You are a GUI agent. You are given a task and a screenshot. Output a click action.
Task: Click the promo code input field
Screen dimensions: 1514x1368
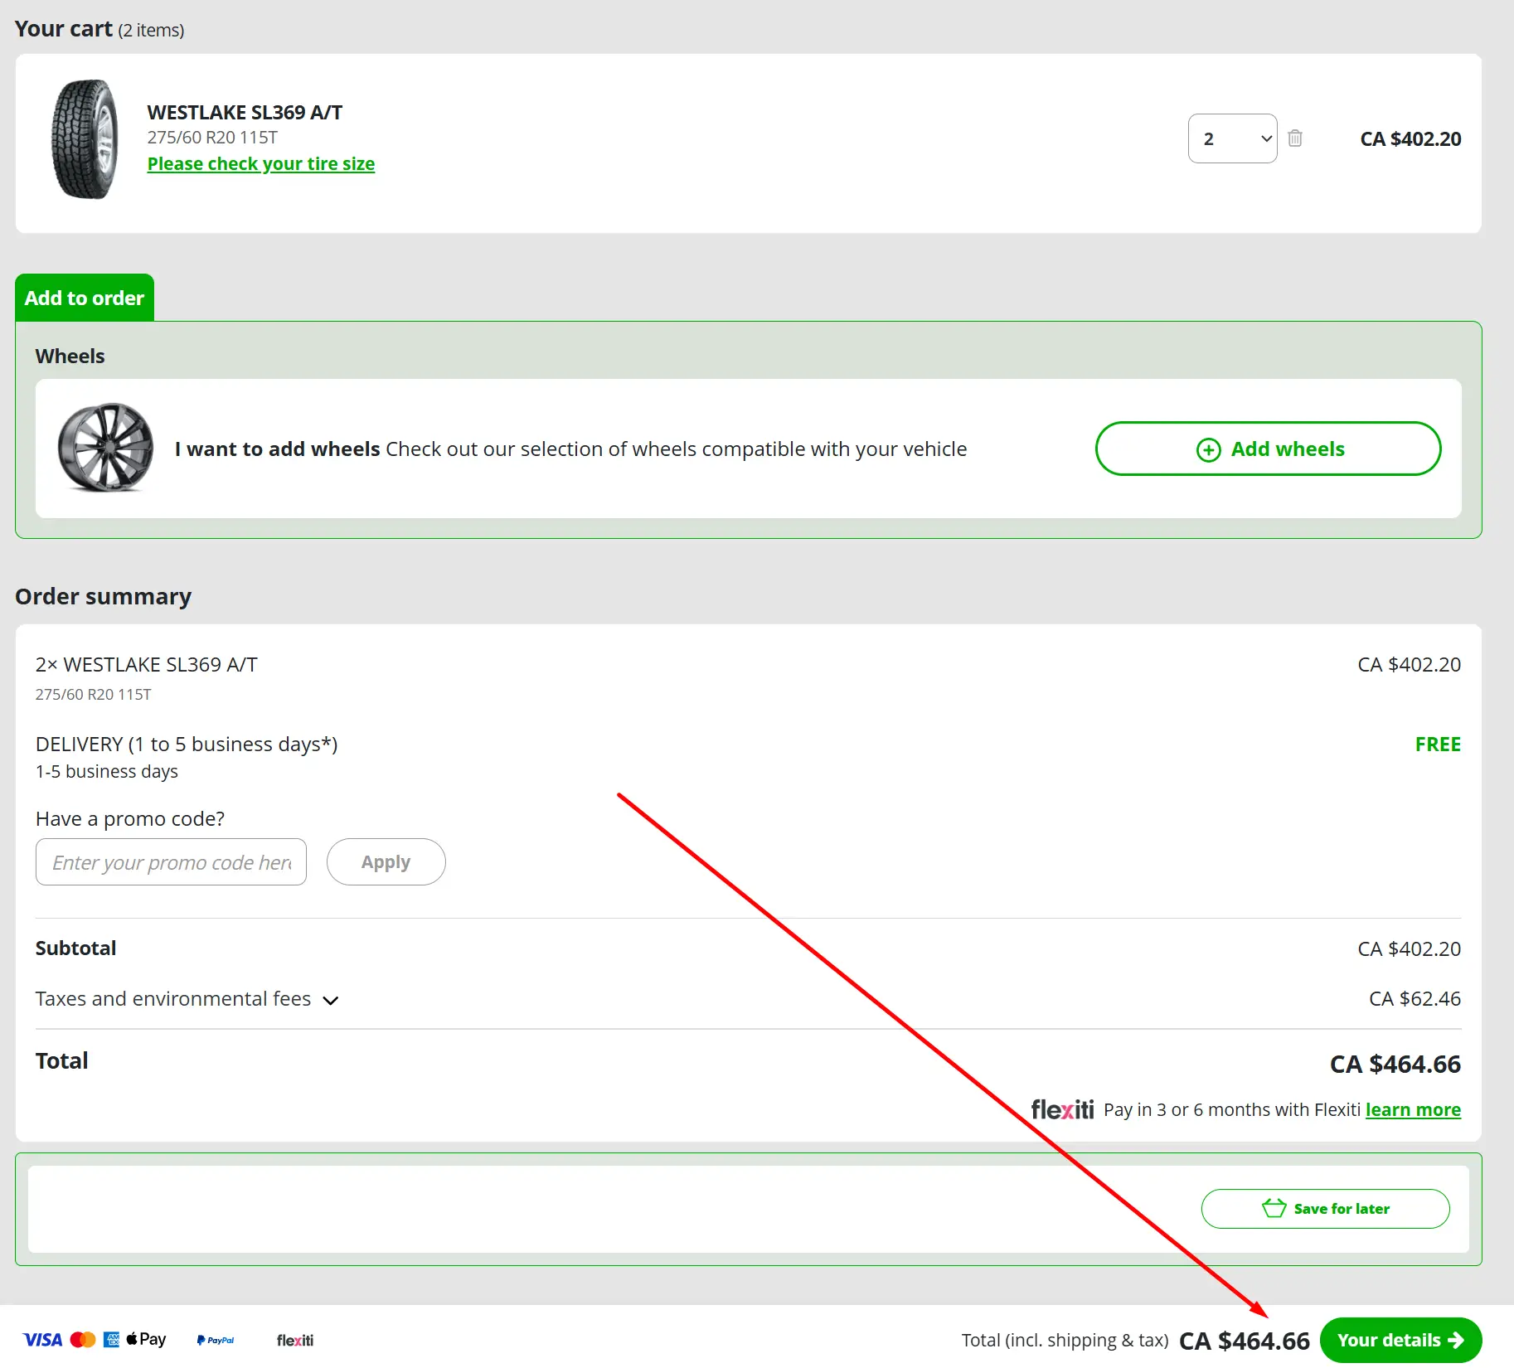(x=171, y=862)
